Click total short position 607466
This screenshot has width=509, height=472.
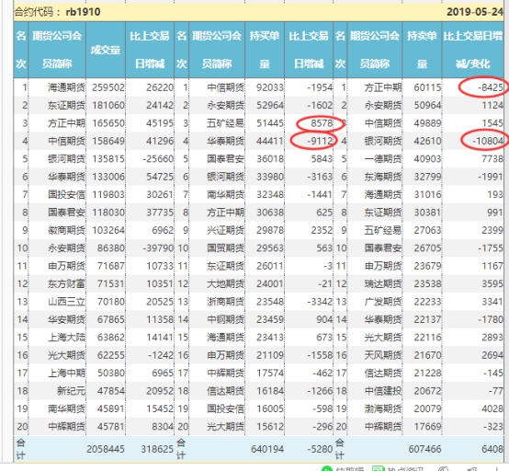(424, 449)
